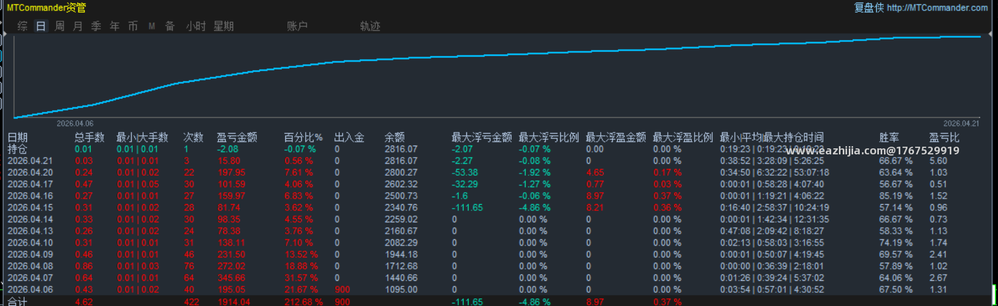Click the profit value 345.66
The height and width of the screenshot is (306, 998).
pyautogui.click(x=231, y=278)
